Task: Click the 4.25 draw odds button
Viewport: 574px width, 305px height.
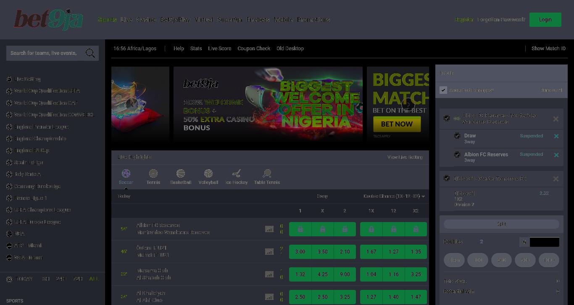Action: pos(322,274)
